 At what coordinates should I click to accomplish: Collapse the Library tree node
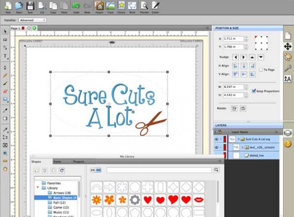[x=38, y=188]
